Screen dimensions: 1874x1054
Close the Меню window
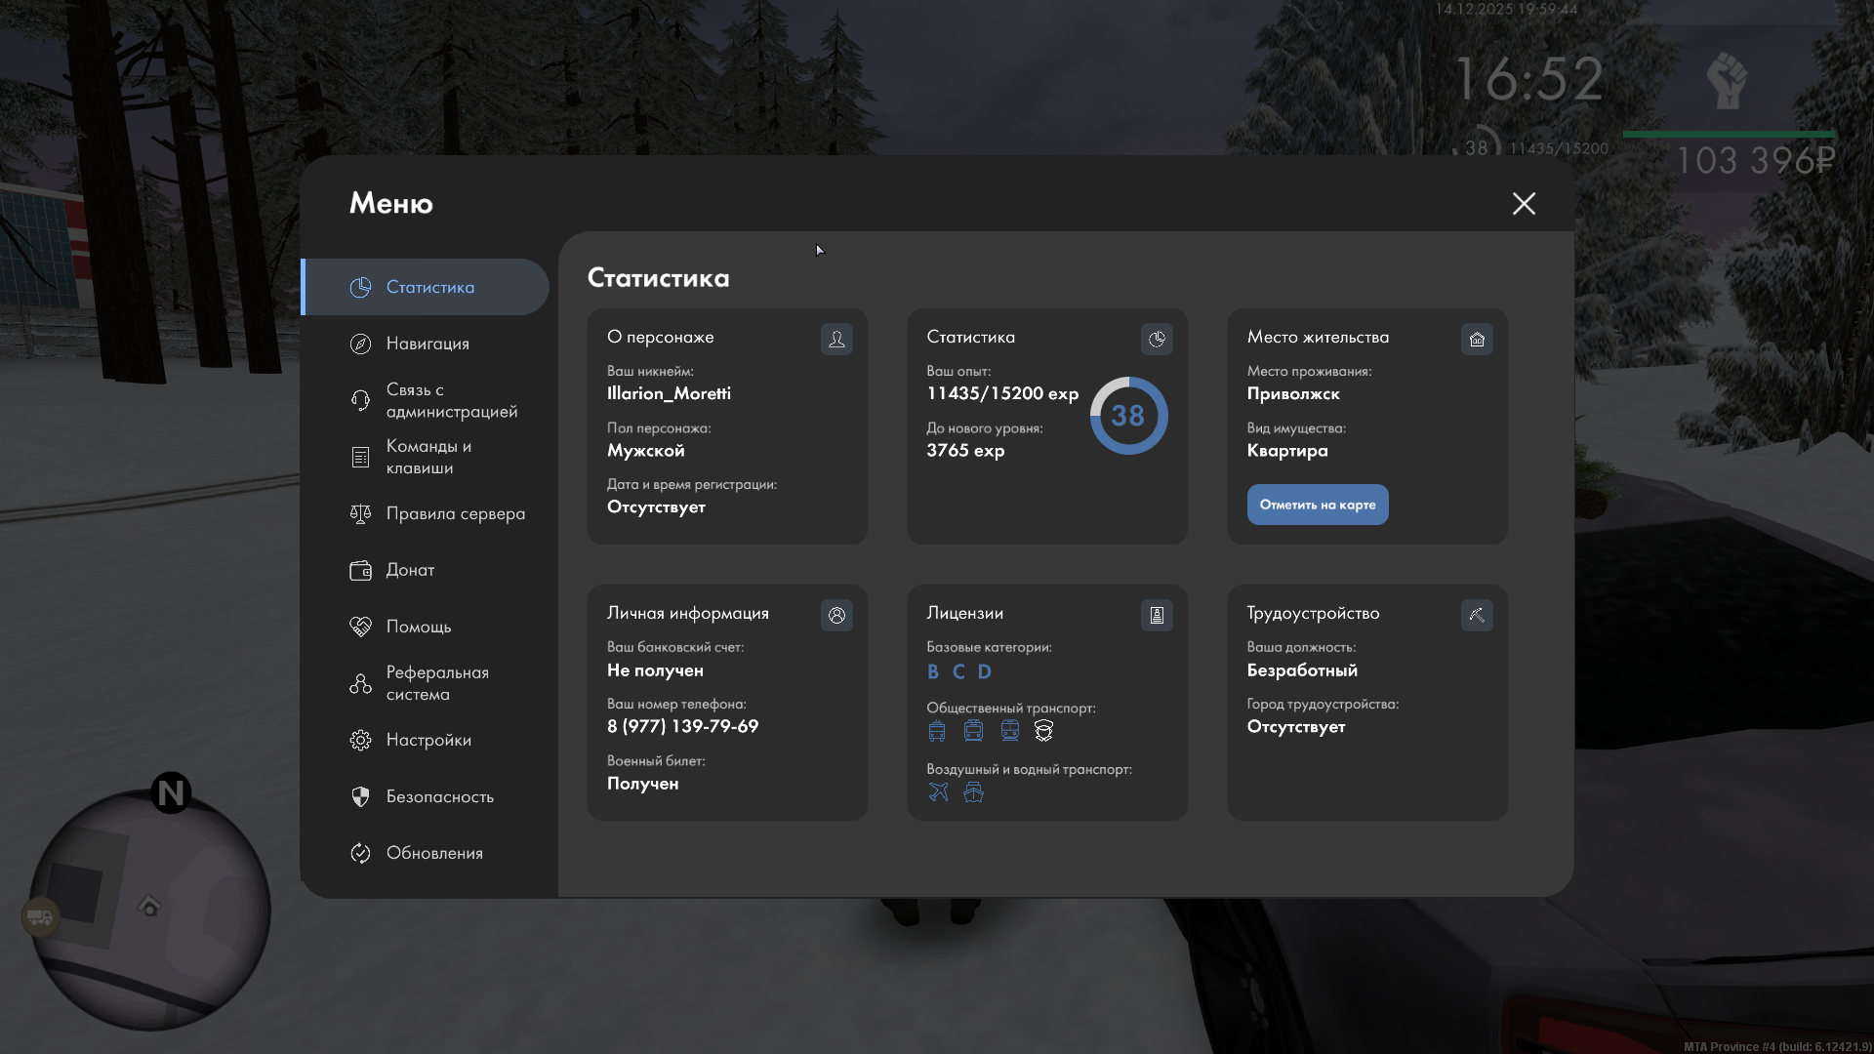click(x=1524, y=203)
